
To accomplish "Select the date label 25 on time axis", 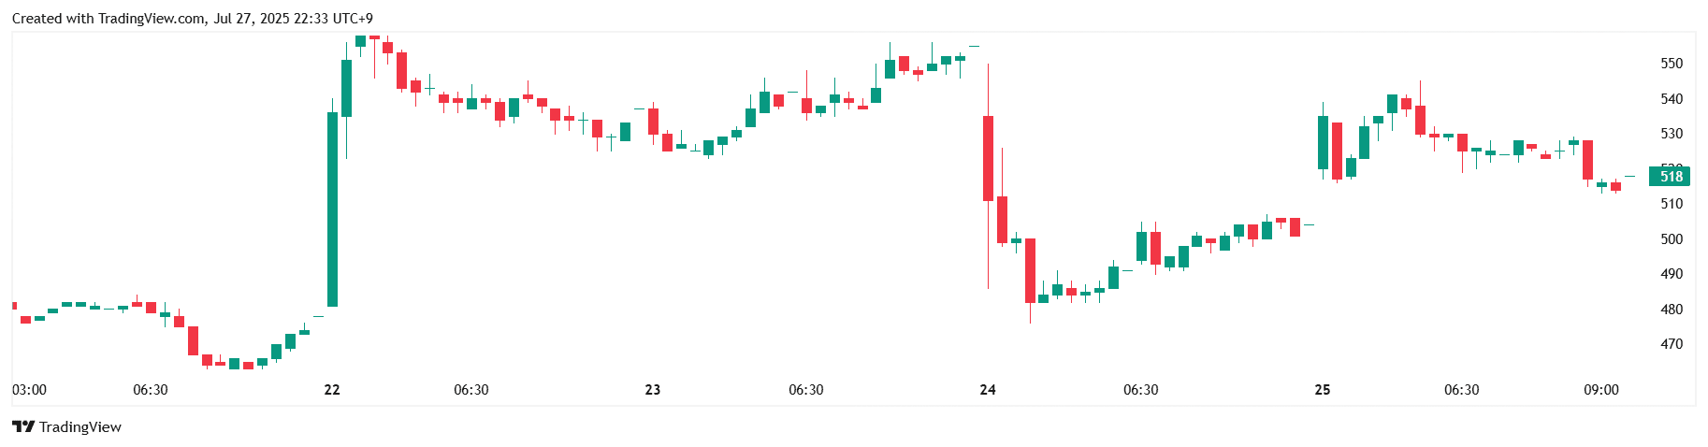I will (x=1323, y=390).
